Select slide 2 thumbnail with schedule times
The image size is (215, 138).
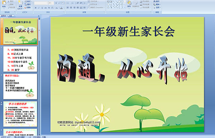click(20, 59)
